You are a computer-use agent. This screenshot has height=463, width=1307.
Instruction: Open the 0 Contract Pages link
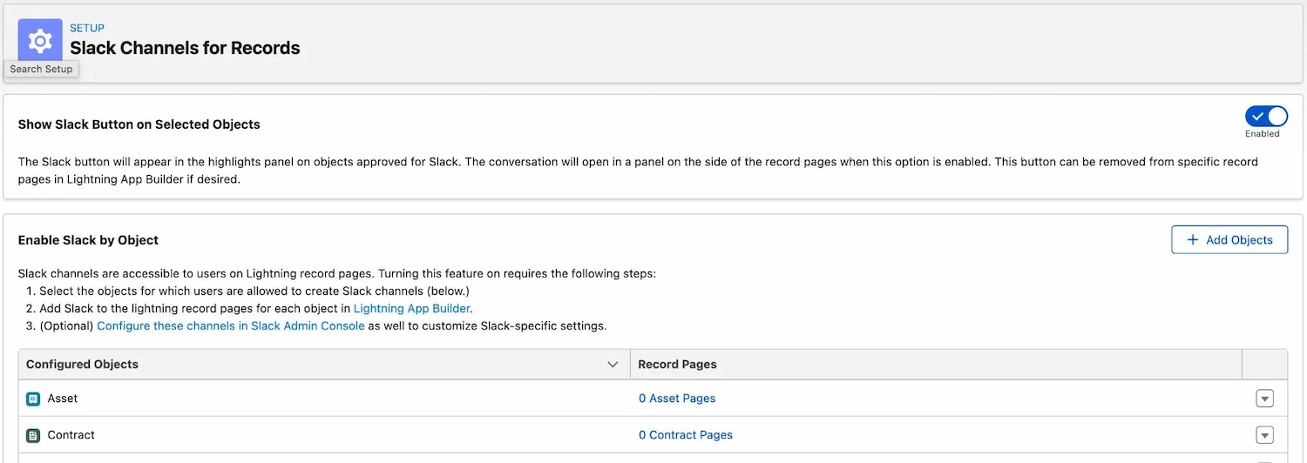pos(686,435)
